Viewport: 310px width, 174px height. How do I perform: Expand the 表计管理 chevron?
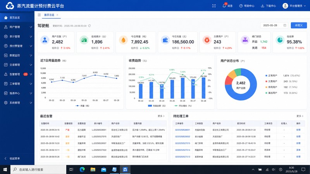point(31,36)
